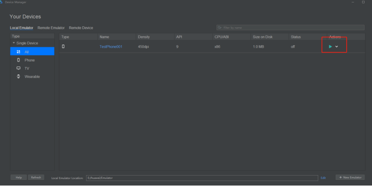The width and height of the screenshot is (372, 186).
Task: Click the phone type icon in device row
Action: tap(63, 47)
